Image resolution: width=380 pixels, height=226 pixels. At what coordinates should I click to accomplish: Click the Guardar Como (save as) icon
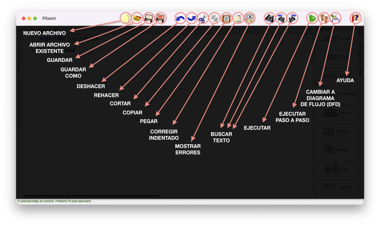tap(161, 18)
